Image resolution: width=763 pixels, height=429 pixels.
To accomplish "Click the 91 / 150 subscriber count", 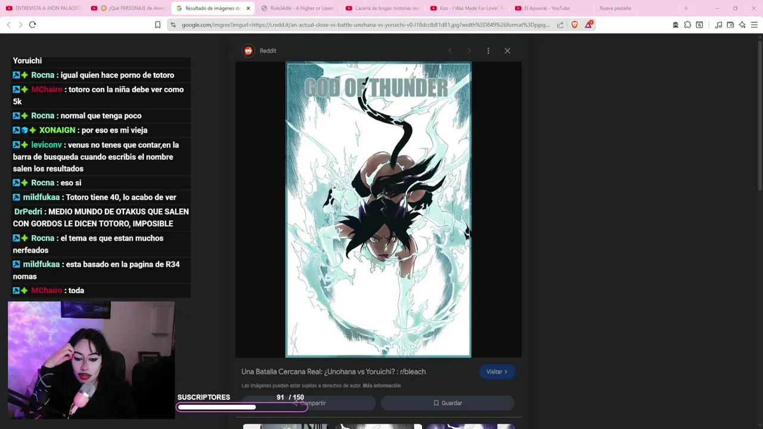I will [x=290, y=397].
